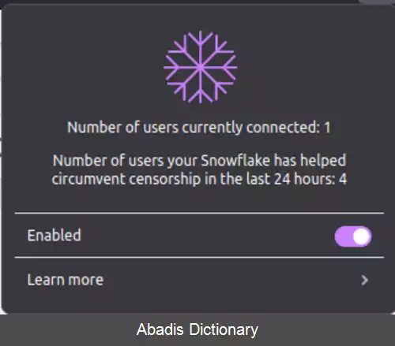Click the purple track of the Enabled toggle
This screenshot has height=346, width=395.
pyautogui.click(x=343, y=236)
